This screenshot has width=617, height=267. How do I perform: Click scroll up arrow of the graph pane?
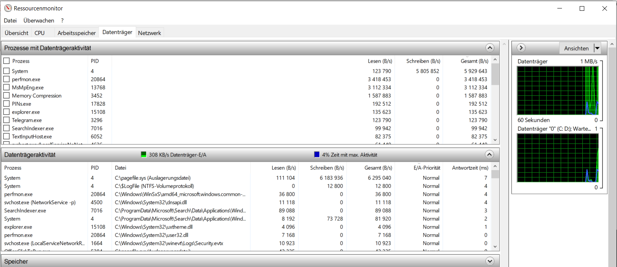[x=612, y=44]
